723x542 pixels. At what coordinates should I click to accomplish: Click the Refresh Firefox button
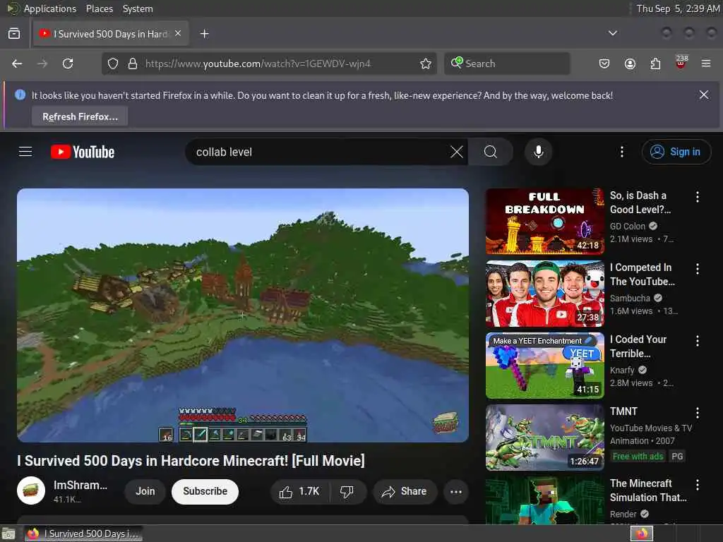[x=80, y=116]
